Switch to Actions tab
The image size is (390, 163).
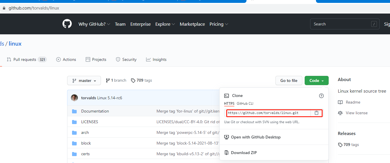pos(66,59)
